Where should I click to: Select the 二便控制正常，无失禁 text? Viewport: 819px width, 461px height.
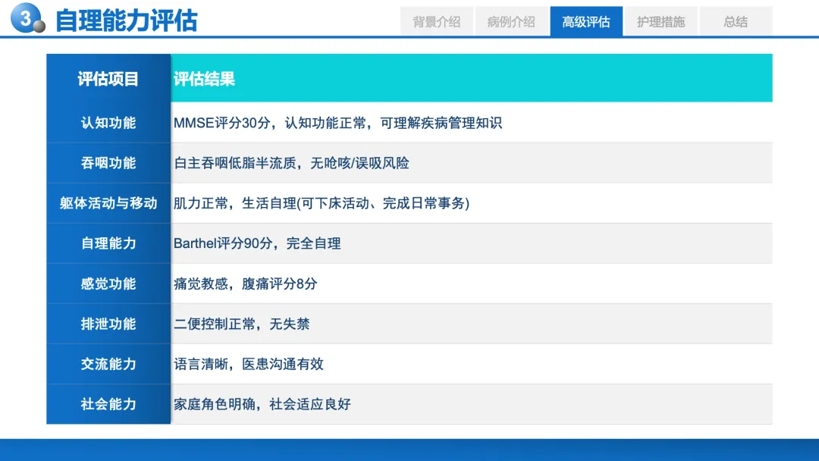241,324
